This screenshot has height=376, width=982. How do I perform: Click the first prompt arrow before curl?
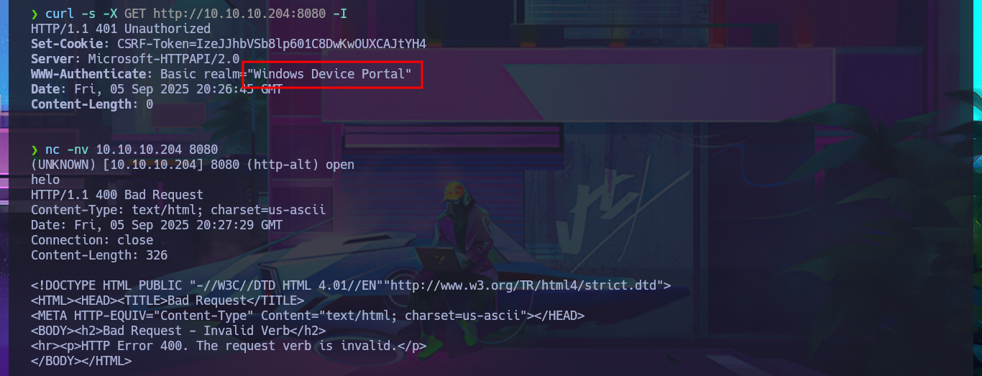[x=35, y=14]
